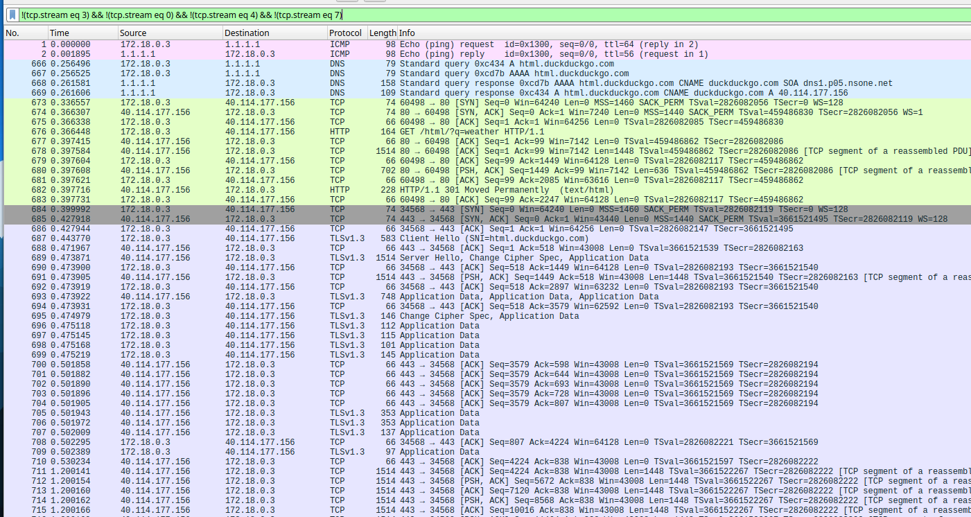Sort by the Length column header
Image resolution: width=971 pixels, height=517 pixels.
tap(382, 33)
